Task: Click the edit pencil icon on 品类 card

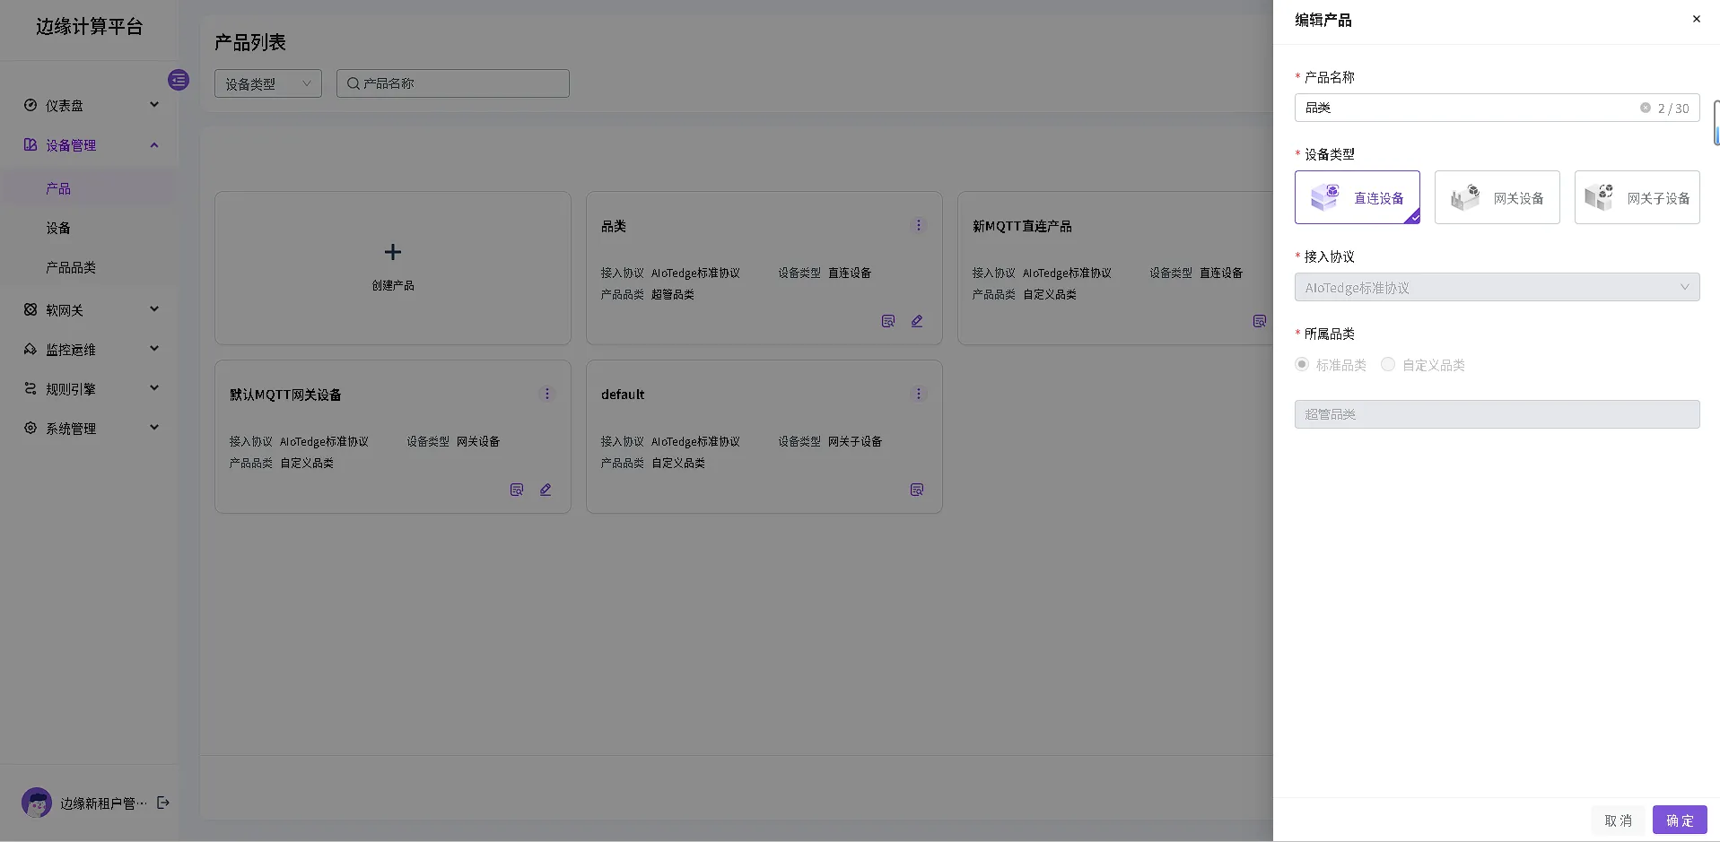Action: point(917,321)
